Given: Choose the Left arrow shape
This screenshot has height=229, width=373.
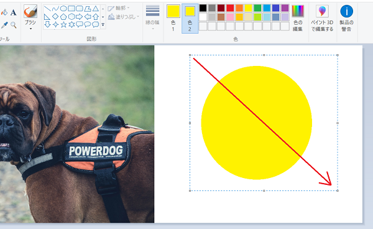Looking at the screenshot, I should [x=88, y=17].
